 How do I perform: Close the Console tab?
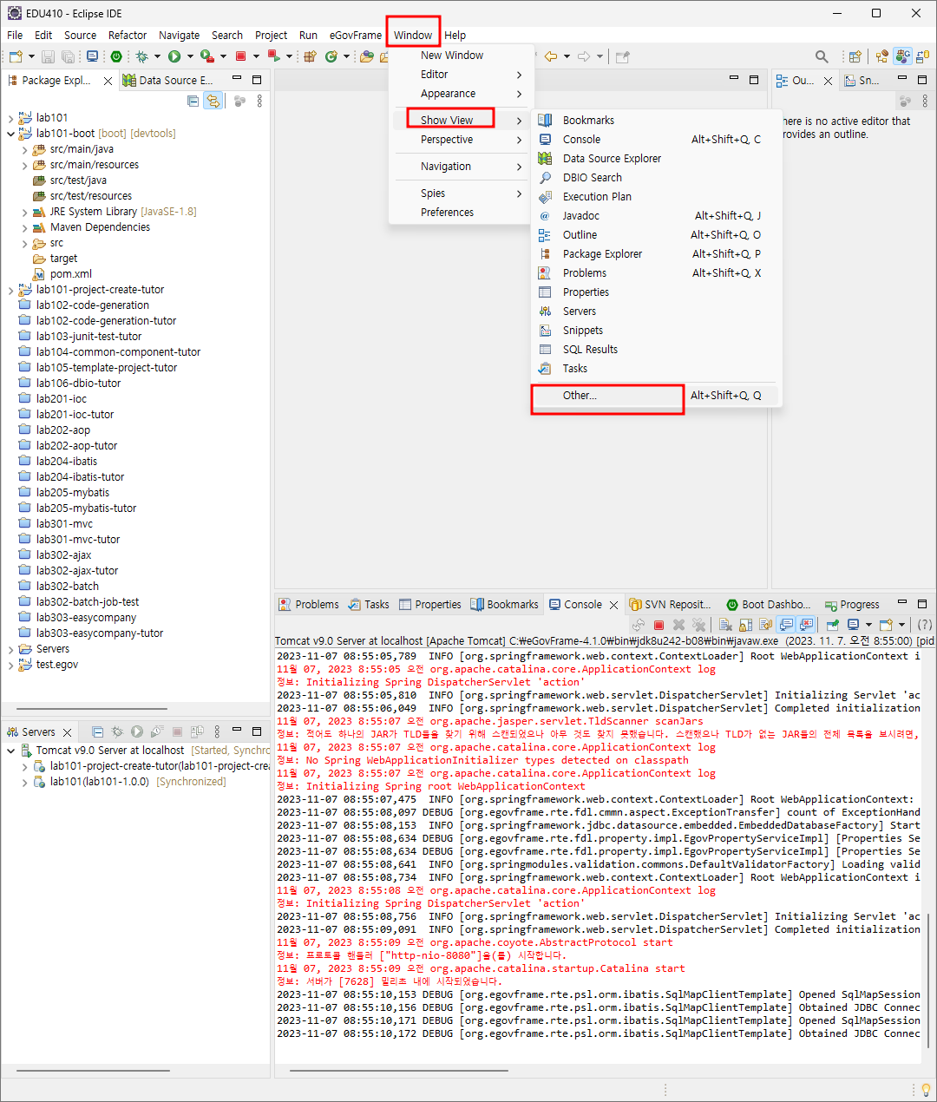tap(613, 605)
